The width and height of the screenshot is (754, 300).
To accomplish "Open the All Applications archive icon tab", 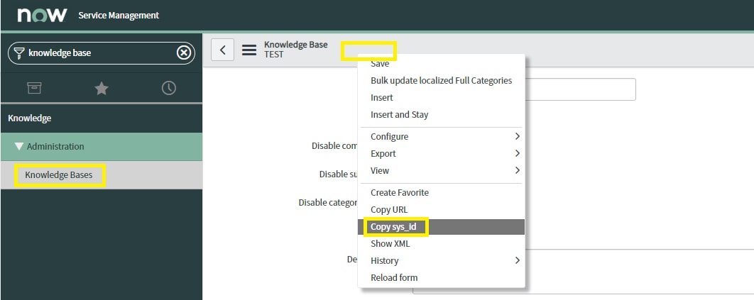I will click(x=34, y=88).
